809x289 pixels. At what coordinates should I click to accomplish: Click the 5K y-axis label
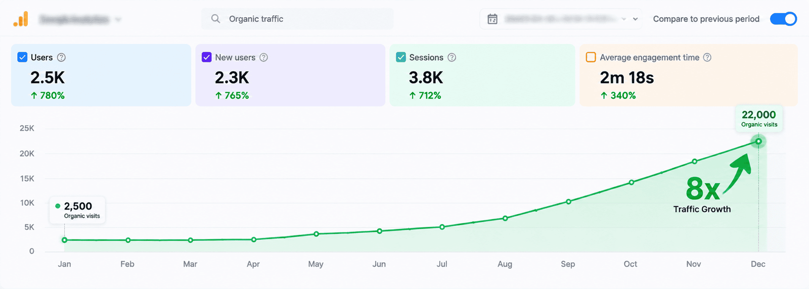[29, 227]
